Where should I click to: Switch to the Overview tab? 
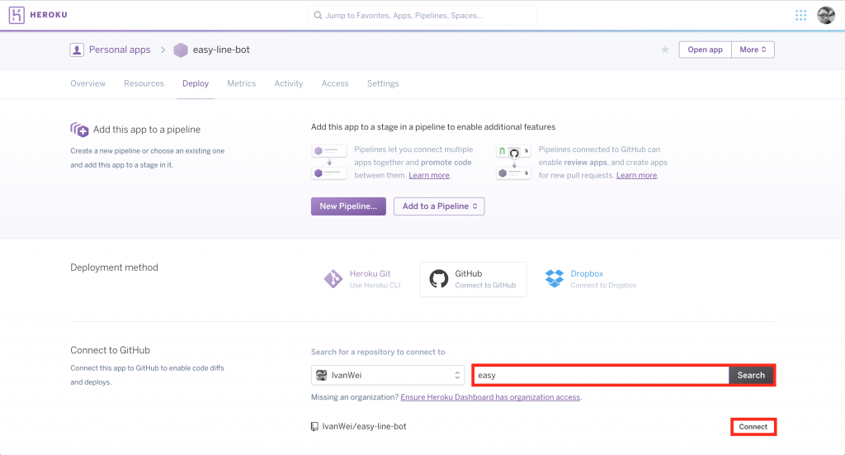click(x=87, y=83)
